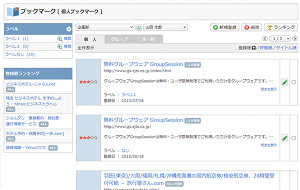The image size is (300, 190).
Task: Click star rating of 2013/06/18 bookmark
Action: (88, 137)
